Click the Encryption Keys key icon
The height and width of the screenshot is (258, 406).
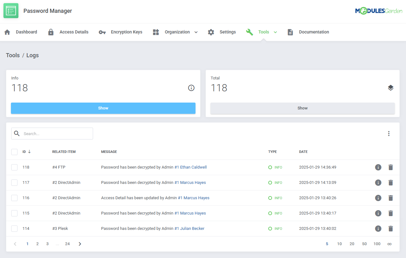(x=102, y=32)
